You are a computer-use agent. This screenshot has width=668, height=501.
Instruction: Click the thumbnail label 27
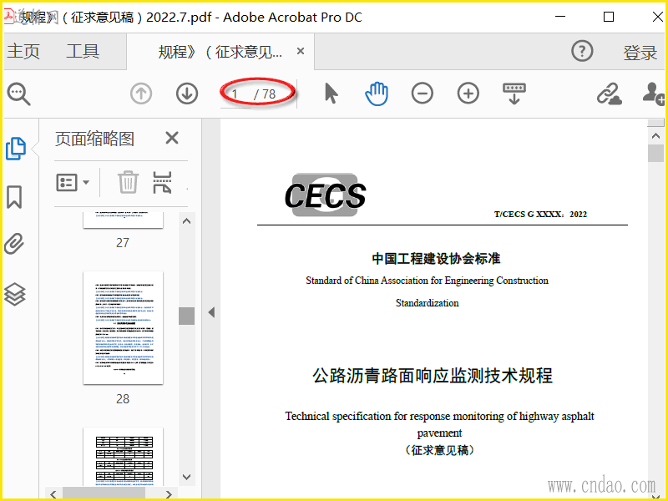click(123, 242)
